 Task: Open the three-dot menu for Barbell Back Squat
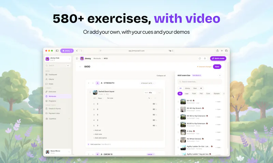tap(159, 93)
